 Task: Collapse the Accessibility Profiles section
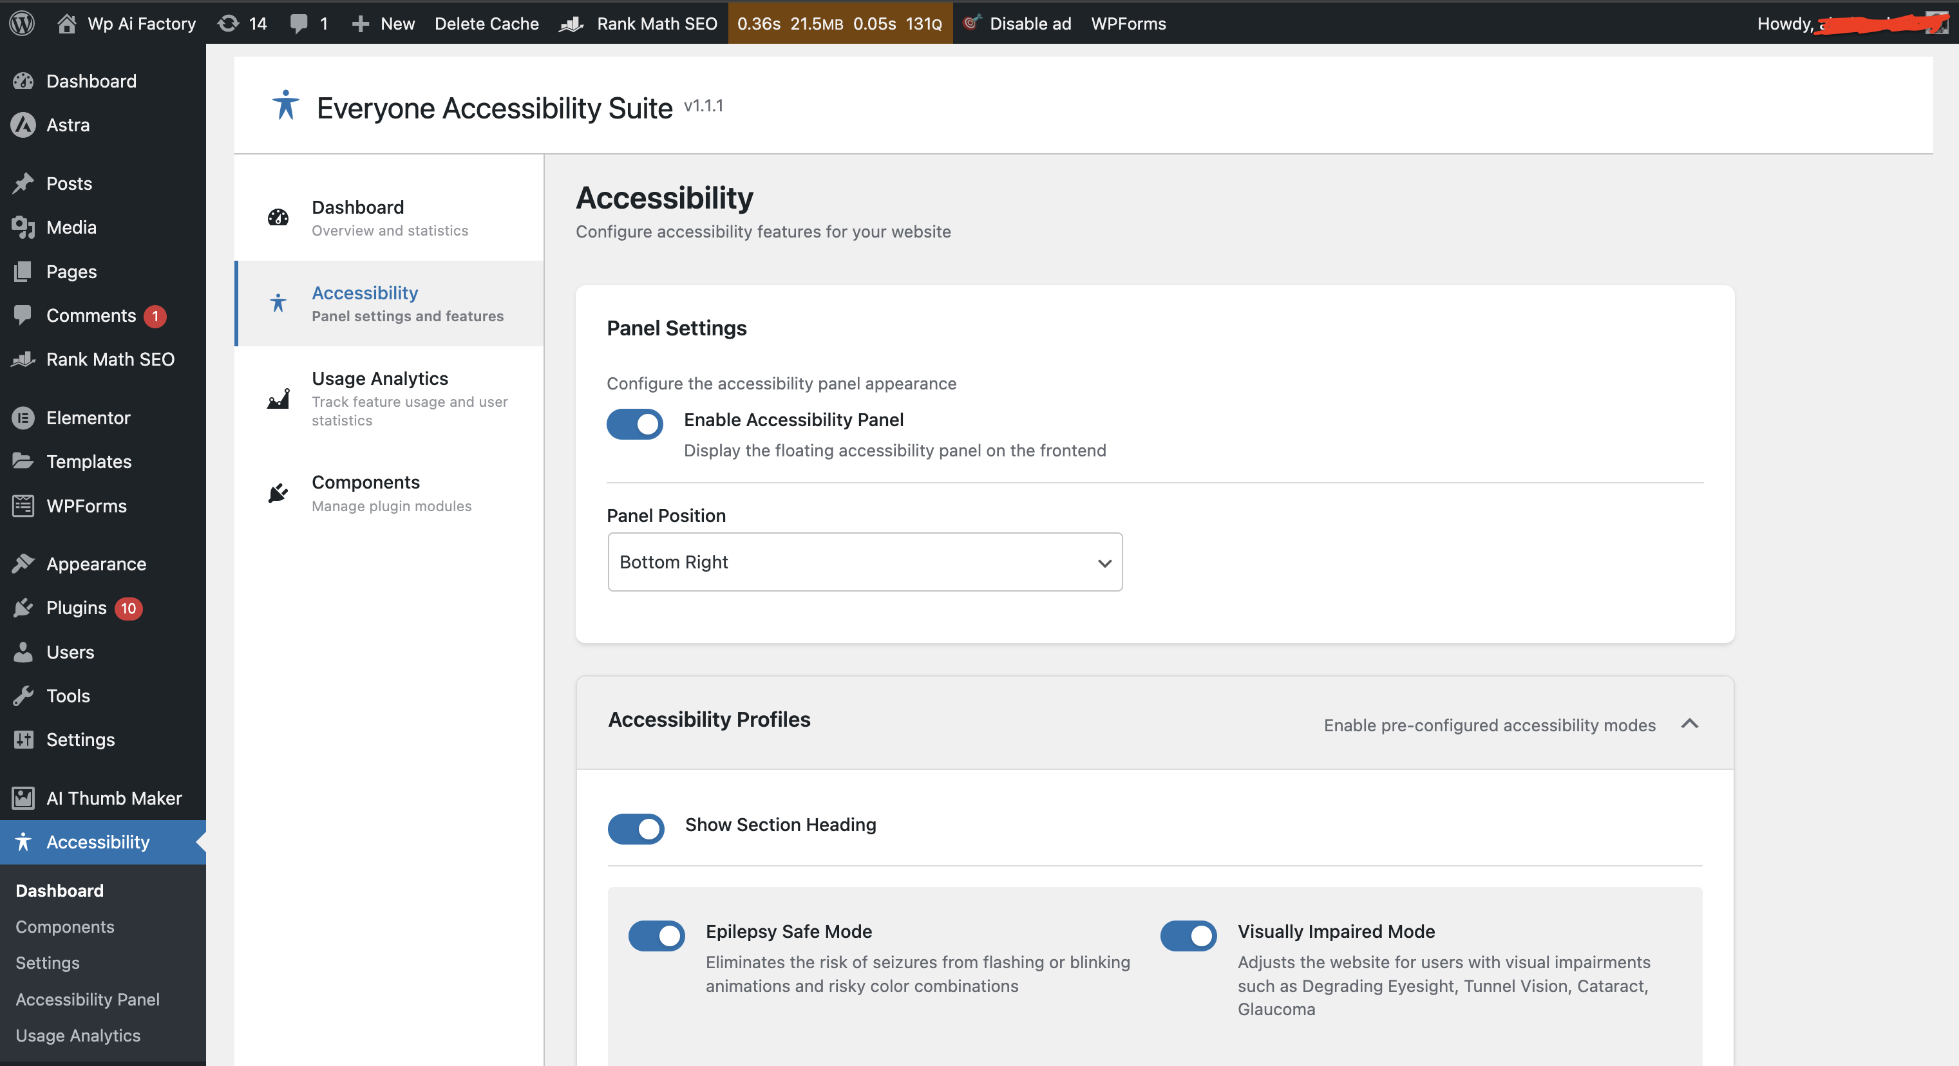[x=1689, y=724]
